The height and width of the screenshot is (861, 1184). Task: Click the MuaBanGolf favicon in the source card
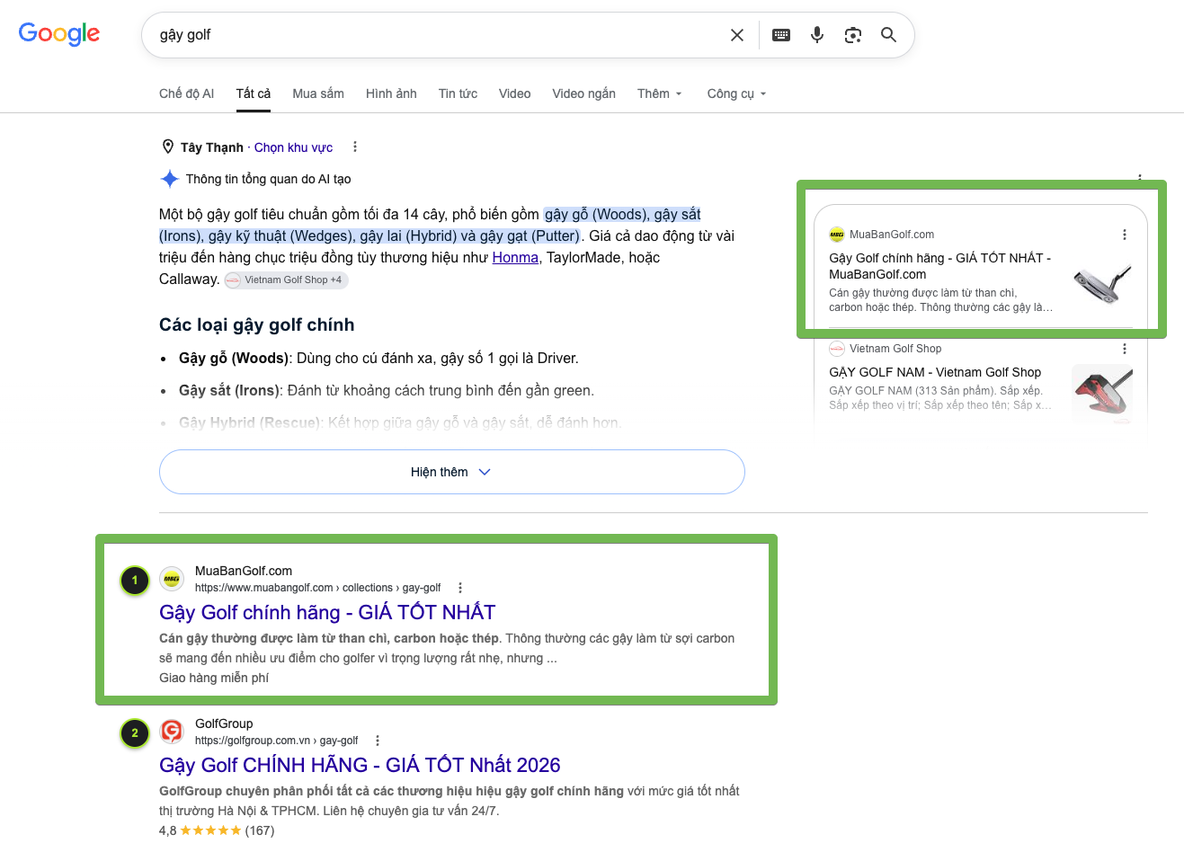tap(837, 235)
